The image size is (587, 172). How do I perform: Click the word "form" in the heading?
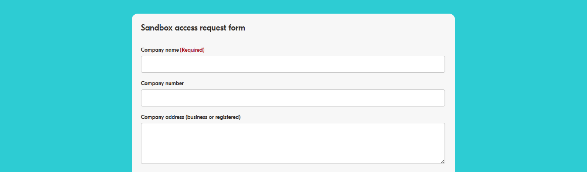coord(237,28)
